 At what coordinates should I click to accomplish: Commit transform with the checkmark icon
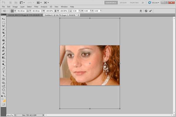(x=150, y=11)
